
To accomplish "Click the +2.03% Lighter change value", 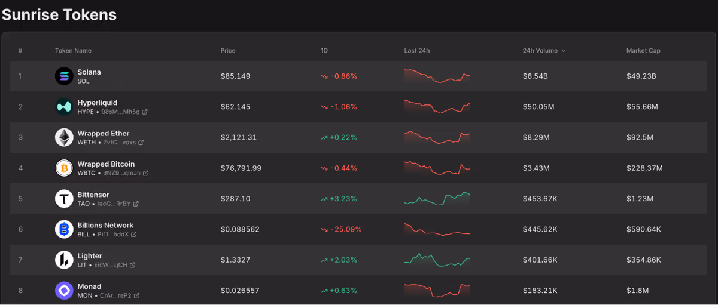I will [343, 260].
